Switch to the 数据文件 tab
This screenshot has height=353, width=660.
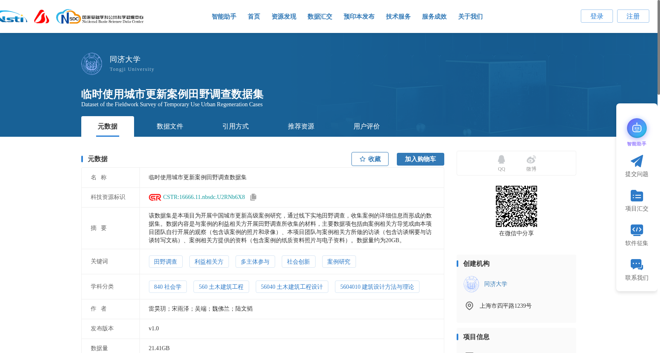170,126
